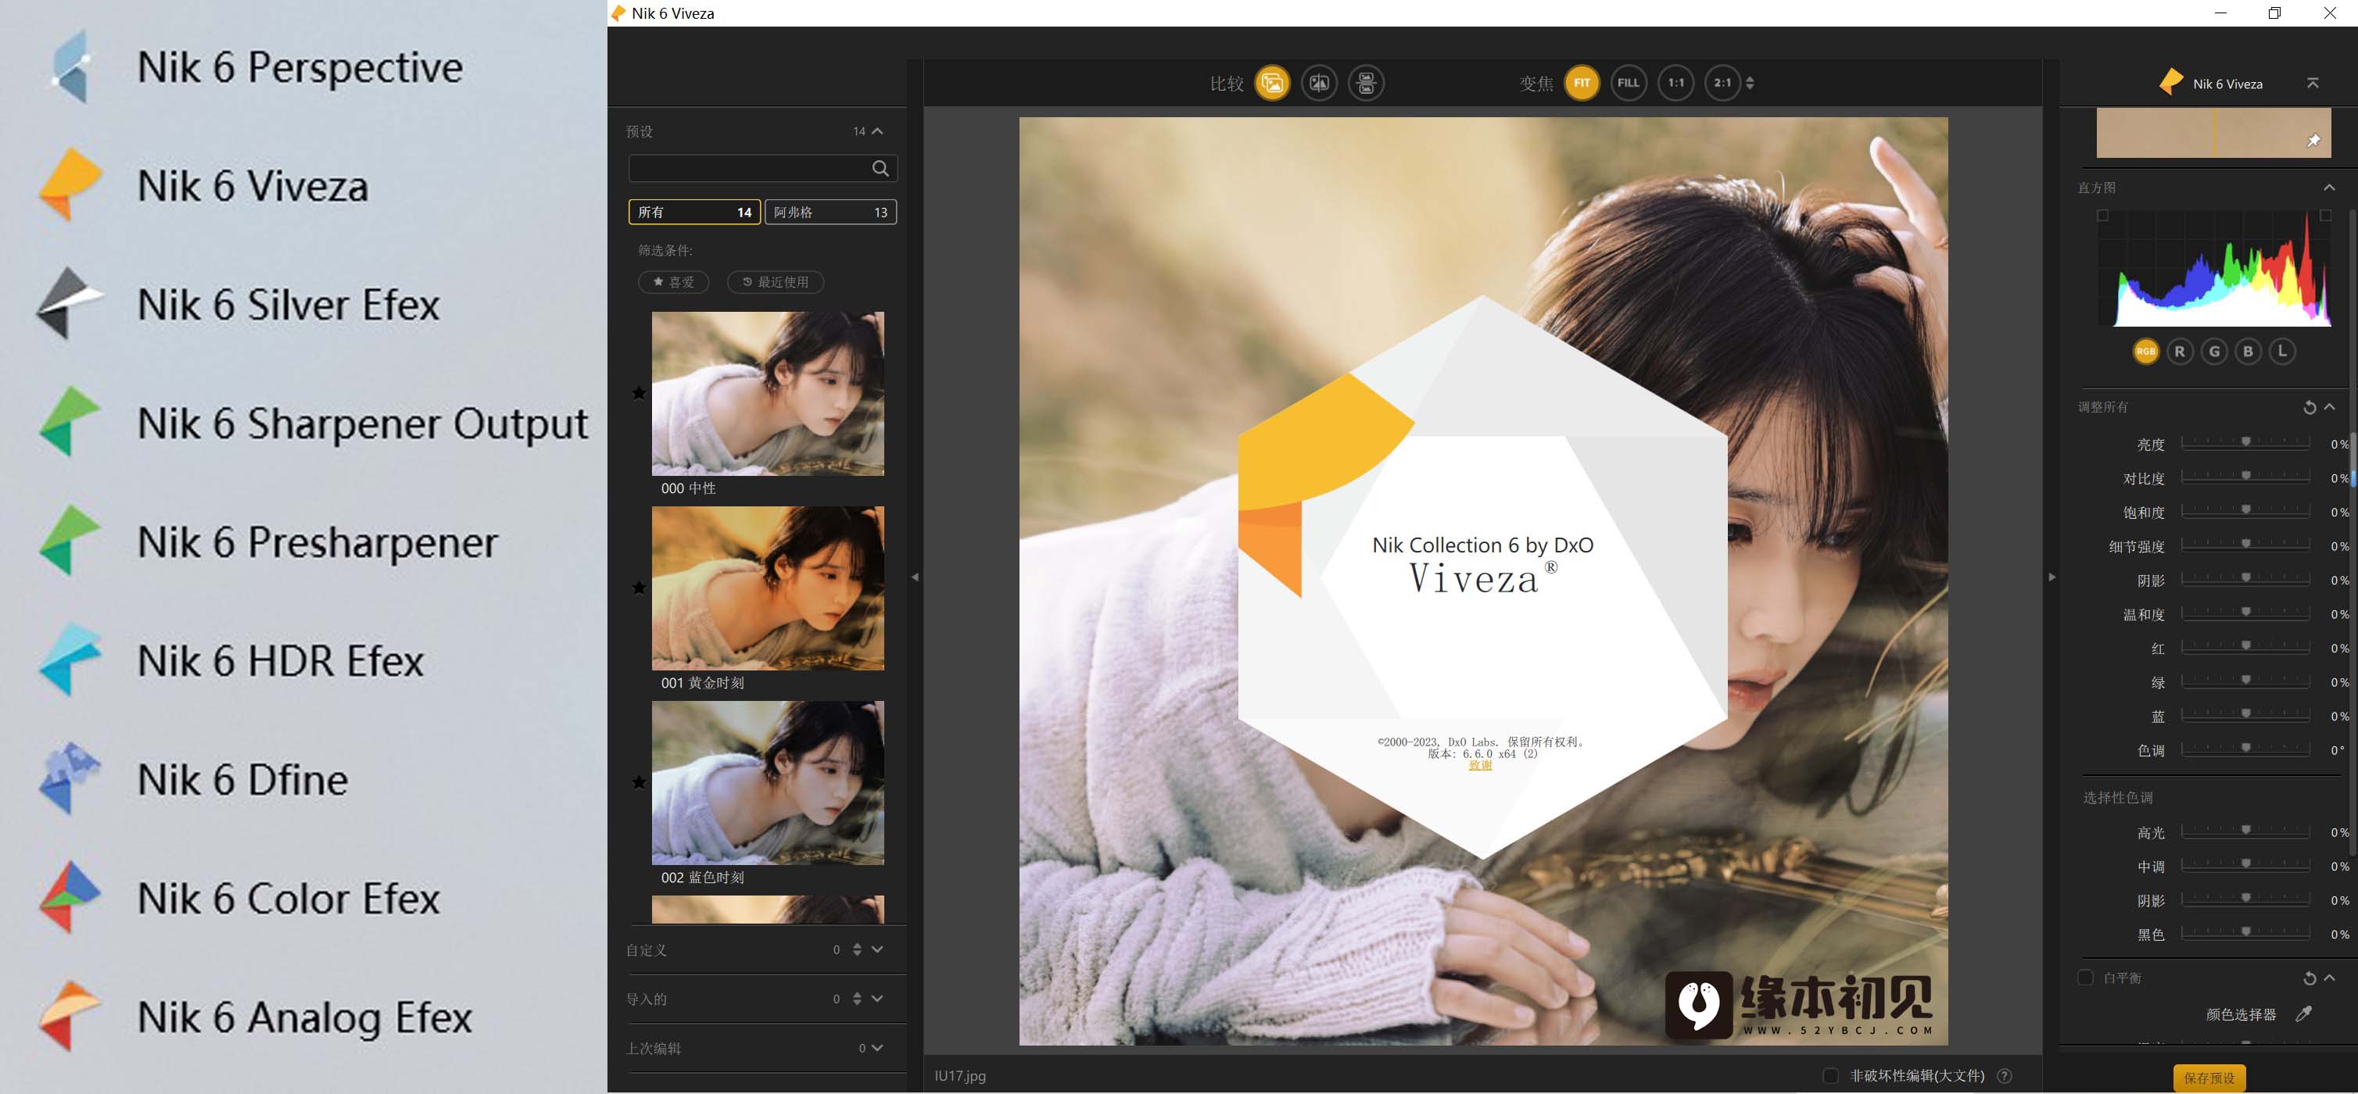This screenshot has width=2358, height=1094.
Task: Select L luminance histogram channel
Action: pos(2282,351)
